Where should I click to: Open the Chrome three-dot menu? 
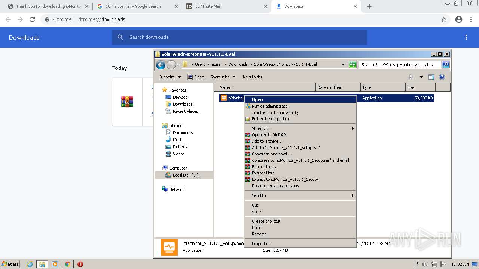[471, 19]
